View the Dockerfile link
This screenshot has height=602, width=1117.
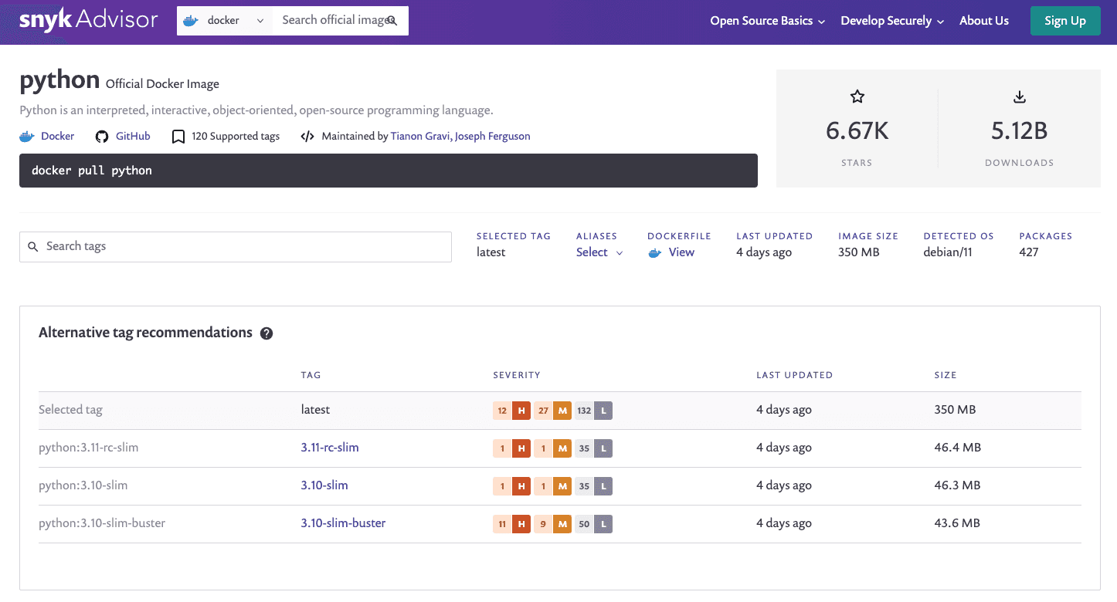pos(681,252)
